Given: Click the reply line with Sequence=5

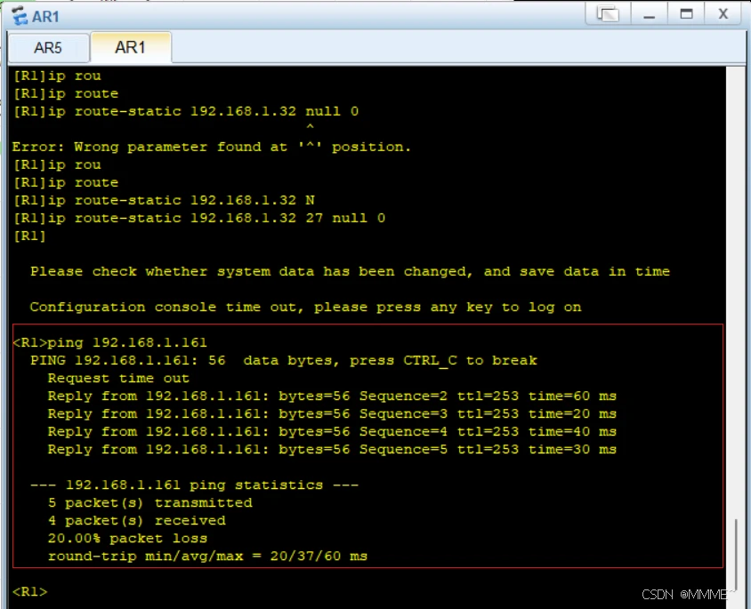Looking at the screenshot, I should (x=331, y=449).
